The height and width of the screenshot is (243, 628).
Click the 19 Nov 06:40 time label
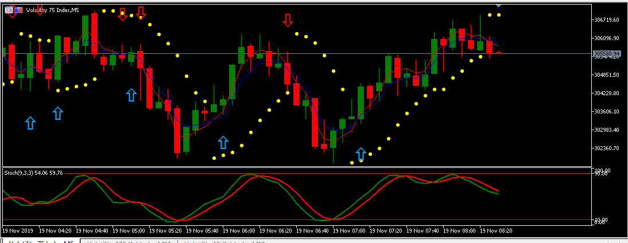(313, 230)
